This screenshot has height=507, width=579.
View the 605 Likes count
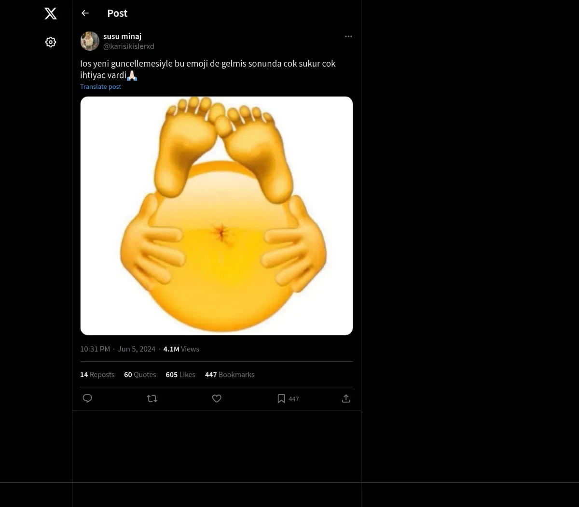pos(180,375)
